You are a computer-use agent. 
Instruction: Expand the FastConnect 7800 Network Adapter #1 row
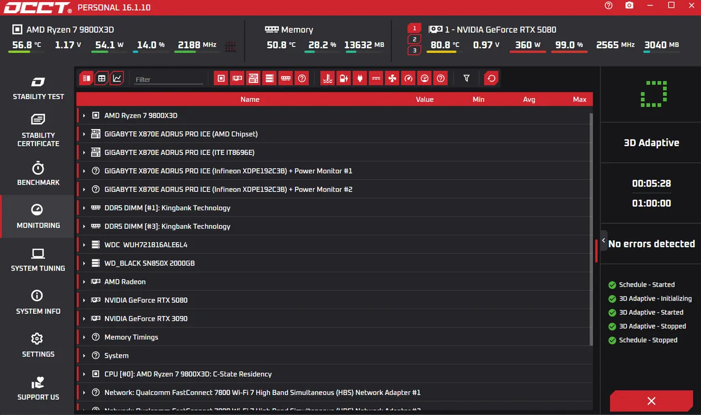(84, 392)
